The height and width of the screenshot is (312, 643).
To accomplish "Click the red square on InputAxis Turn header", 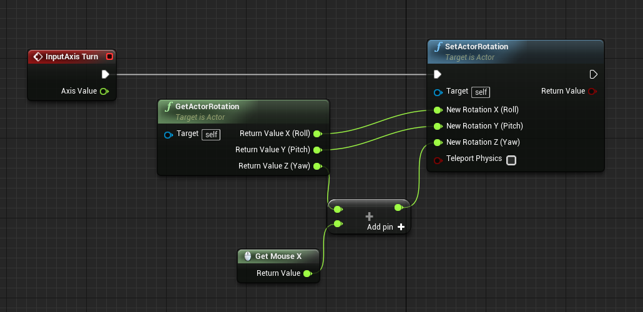I will (x=109, y=57).
